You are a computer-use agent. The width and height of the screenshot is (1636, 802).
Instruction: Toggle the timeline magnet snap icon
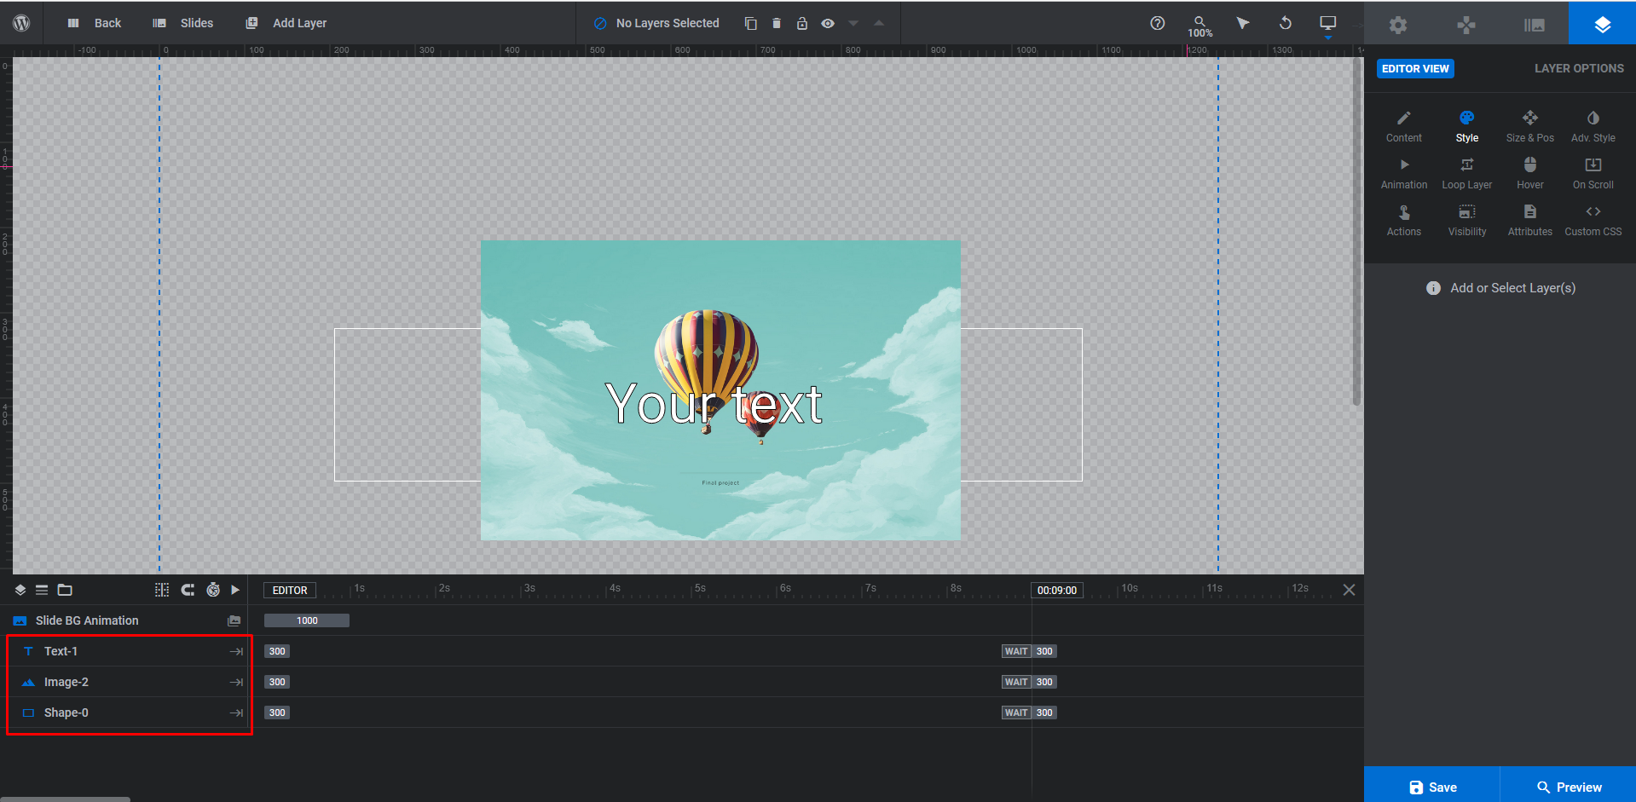coord(188,590)
